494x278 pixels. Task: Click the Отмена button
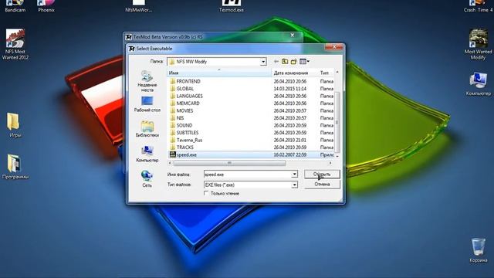point(322,184)
